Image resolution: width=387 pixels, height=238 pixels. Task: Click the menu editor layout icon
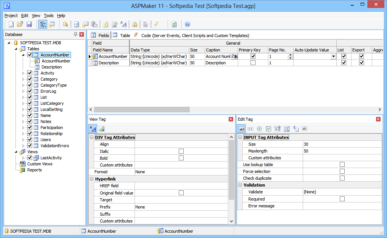coord(146,24)
